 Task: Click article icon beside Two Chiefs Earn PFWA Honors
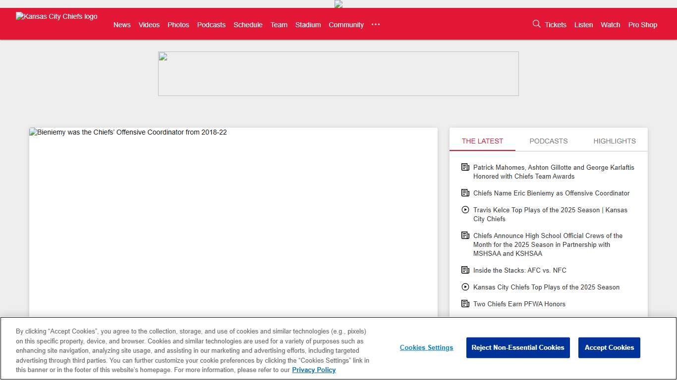465,304
